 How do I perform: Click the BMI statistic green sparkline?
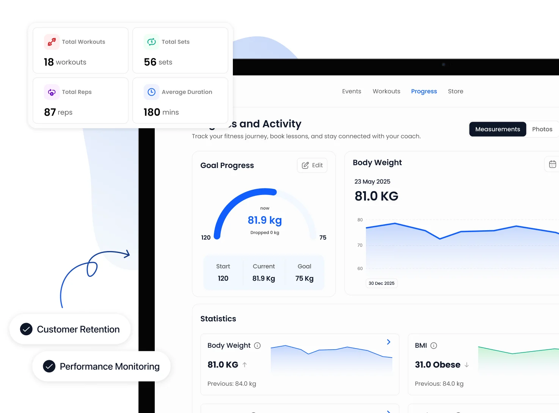[x=518, y=359]
